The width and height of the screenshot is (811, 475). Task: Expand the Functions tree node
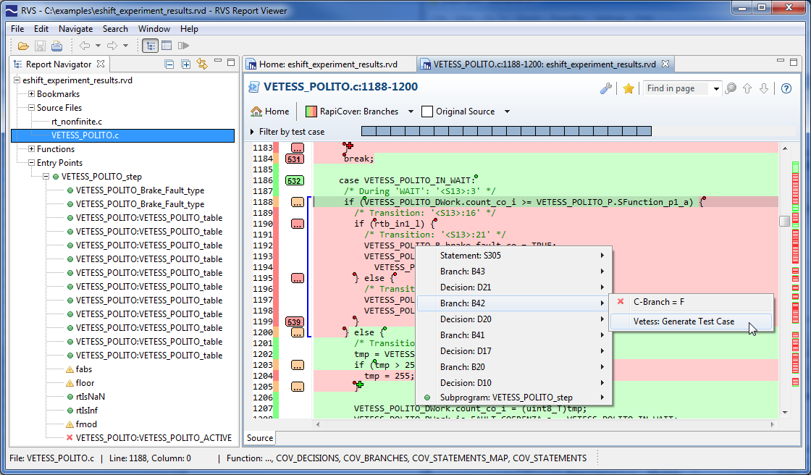click(32, 149)
